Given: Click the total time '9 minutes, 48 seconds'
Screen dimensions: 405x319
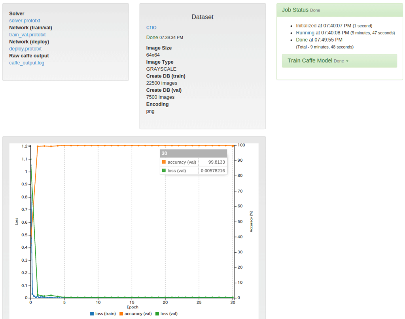Looking at the screenshot, I should click(x=332, y=47).
